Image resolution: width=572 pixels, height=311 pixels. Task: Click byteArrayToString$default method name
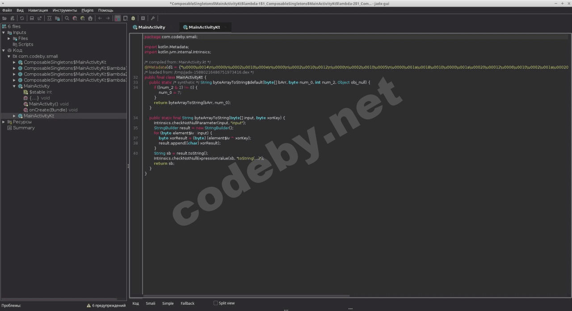click(237, 83)
